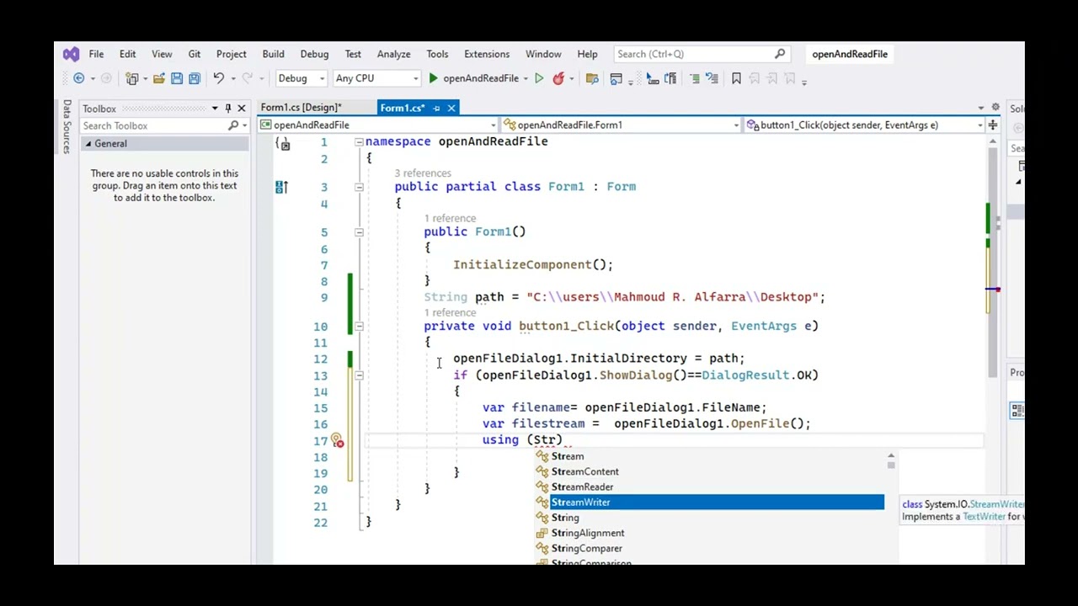Click the TextWriter link in the tooltip
1078x606 pixels.
click(984, 517)
